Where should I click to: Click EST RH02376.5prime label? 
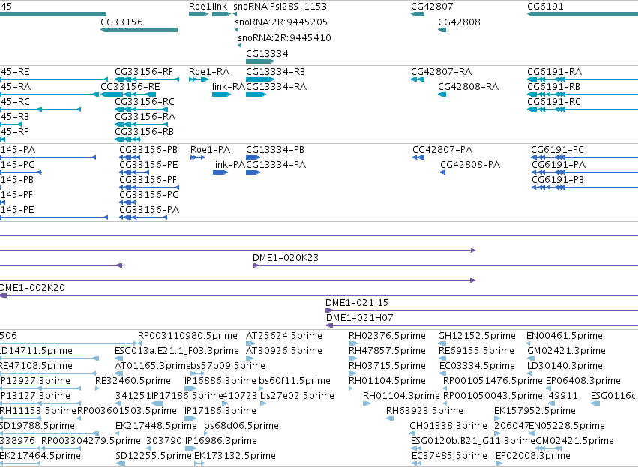click(387, 336)
